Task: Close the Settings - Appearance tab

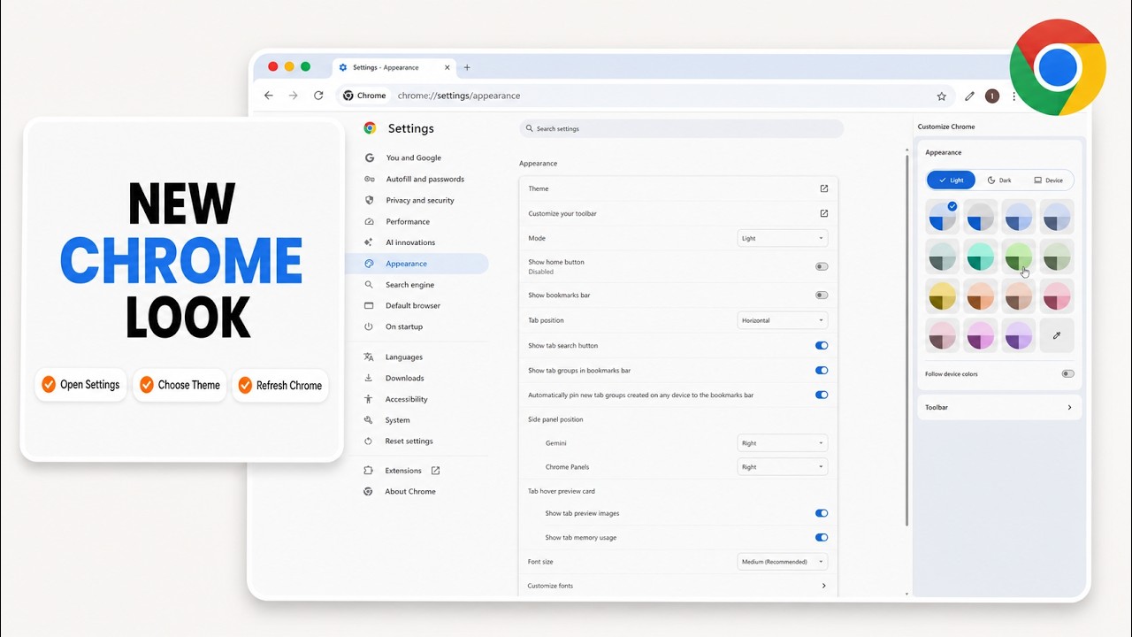Action: [x=447, y=67]
